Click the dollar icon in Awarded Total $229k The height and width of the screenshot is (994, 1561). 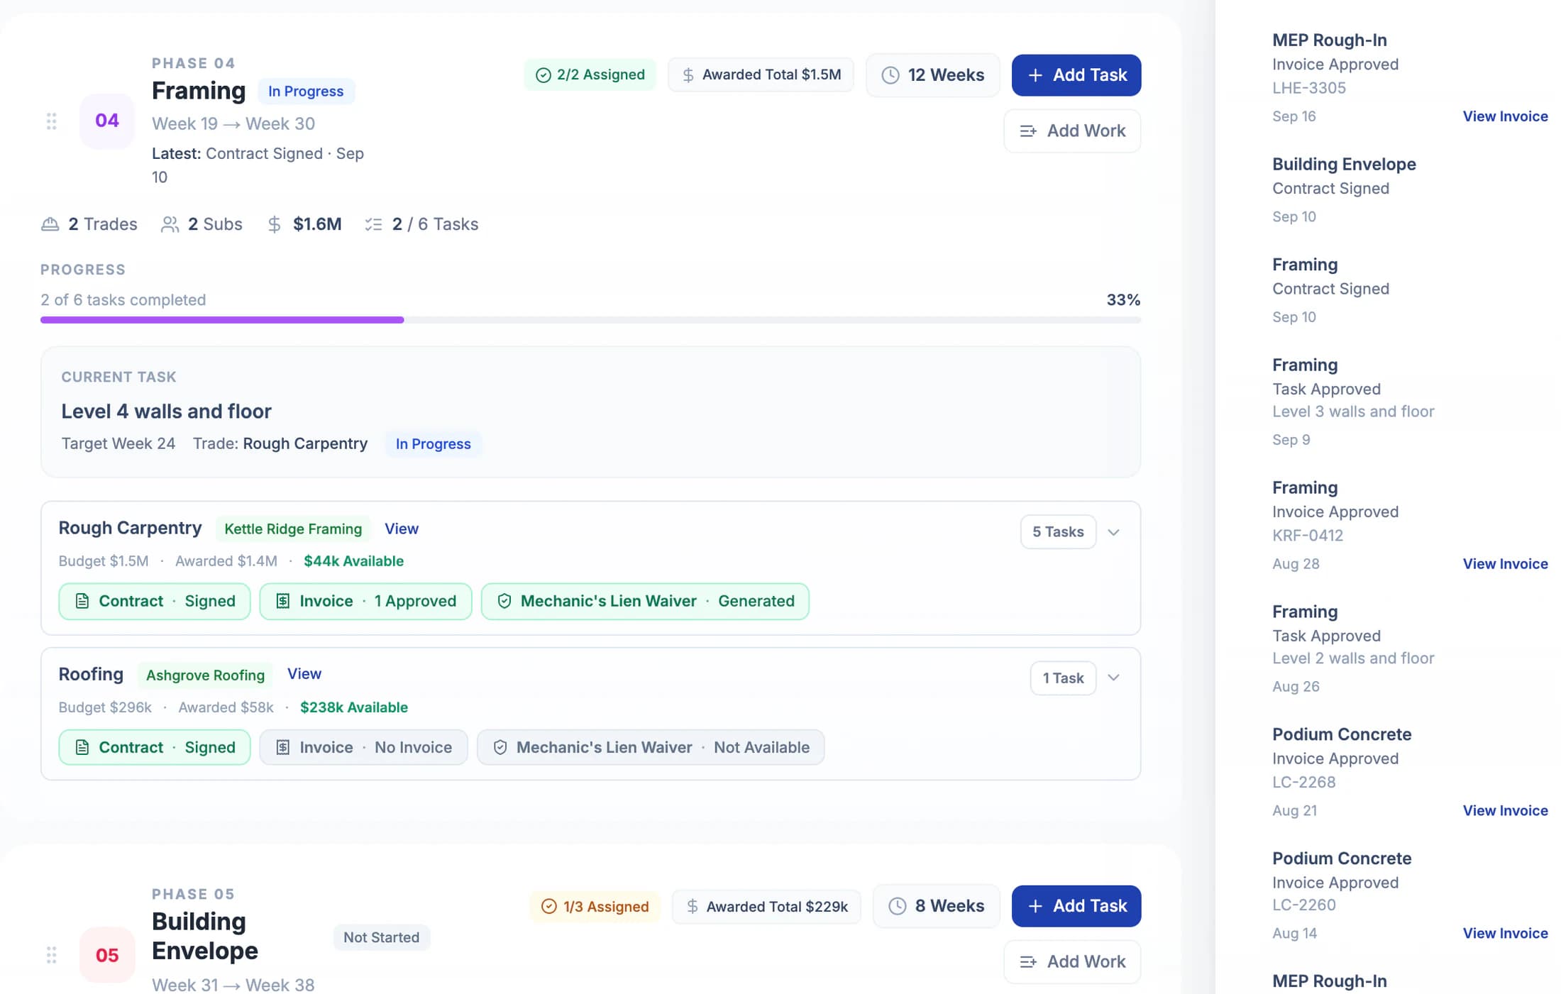[692, 906]
